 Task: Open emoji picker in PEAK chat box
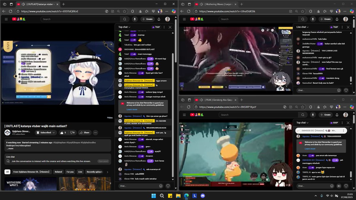tap(332, 186)
